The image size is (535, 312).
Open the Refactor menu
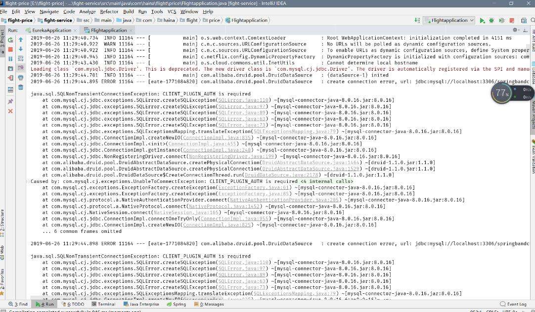(x=109, y=11)
